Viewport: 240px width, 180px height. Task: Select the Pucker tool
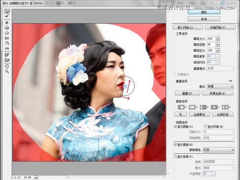pyautogui.click(x=7, y=28)
